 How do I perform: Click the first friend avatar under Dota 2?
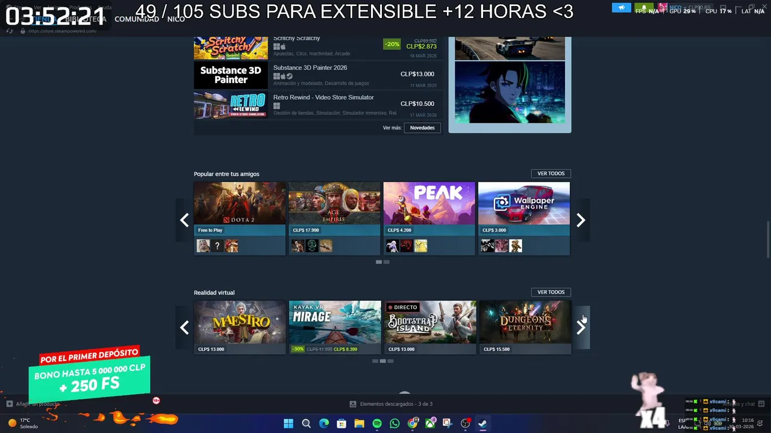coord(204,245)
